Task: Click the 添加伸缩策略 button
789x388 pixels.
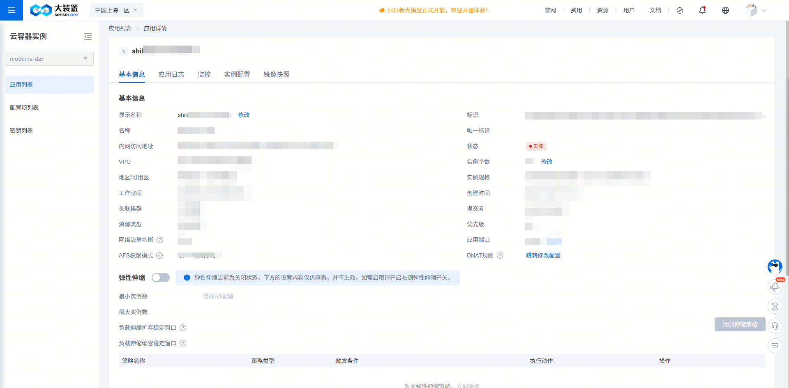Action: point(740,324)
